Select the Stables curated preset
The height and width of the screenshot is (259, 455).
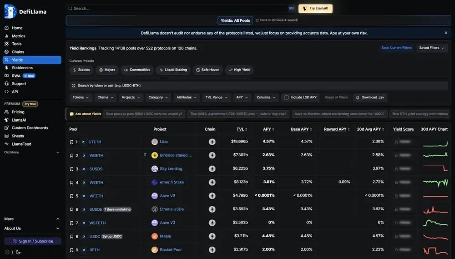pyautogui.click(x=81, y=70)
